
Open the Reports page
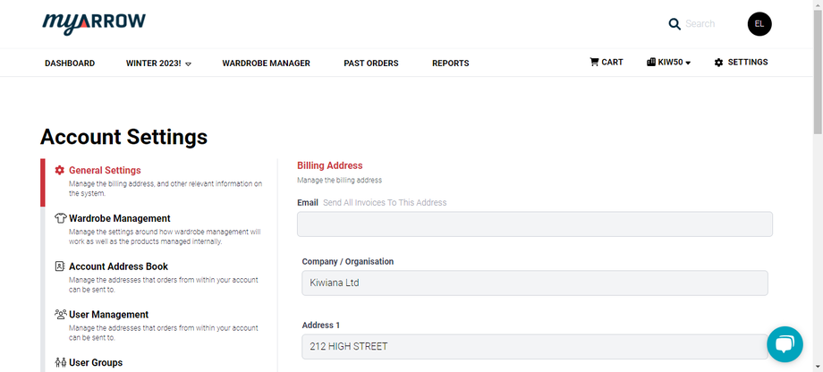point(450,63)
